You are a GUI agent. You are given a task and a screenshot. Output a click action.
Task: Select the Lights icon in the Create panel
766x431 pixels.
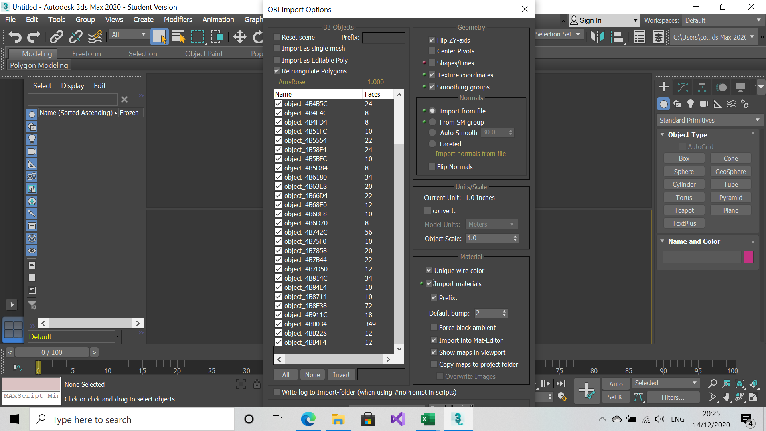coord(691,104)
